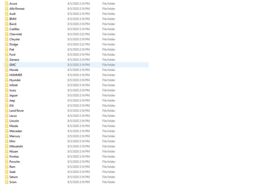This screenshot has width=256, height=185.
Task: Select the Mitsubishi folder name
Action: click(x=16, y=146)
